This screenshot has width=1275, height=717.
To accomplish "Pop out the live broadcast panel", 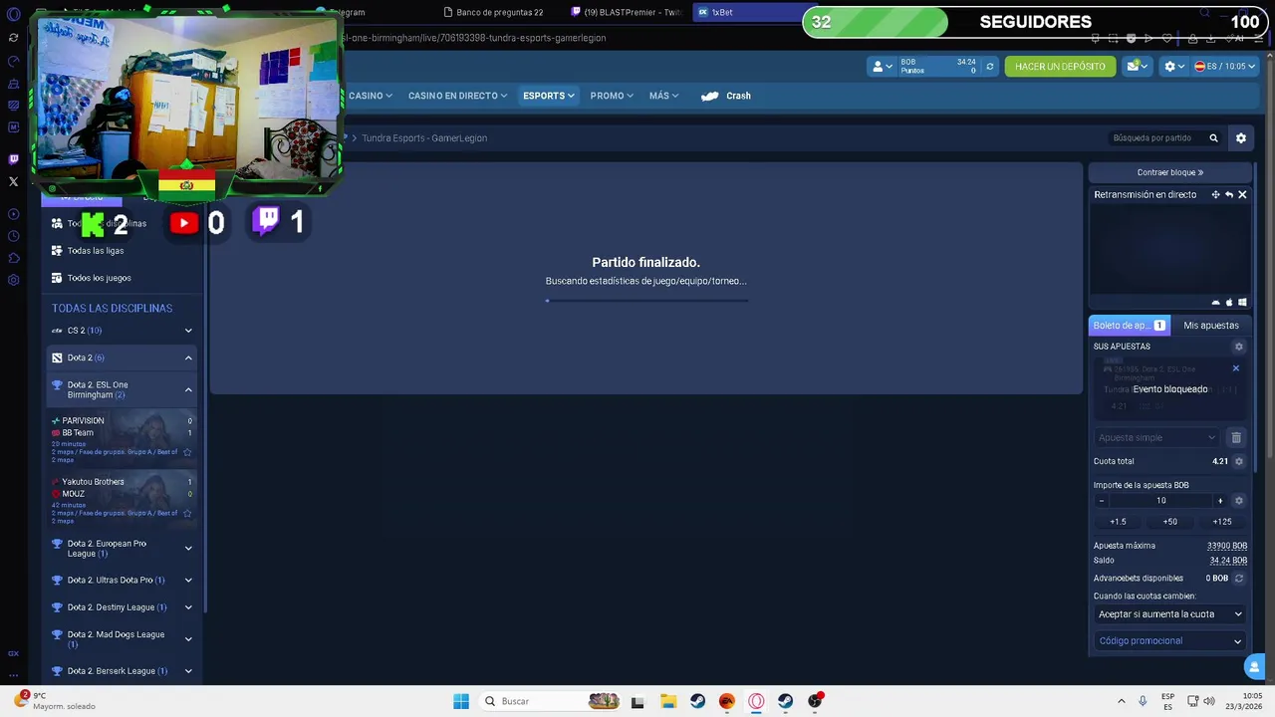I will coord(1228,195).
